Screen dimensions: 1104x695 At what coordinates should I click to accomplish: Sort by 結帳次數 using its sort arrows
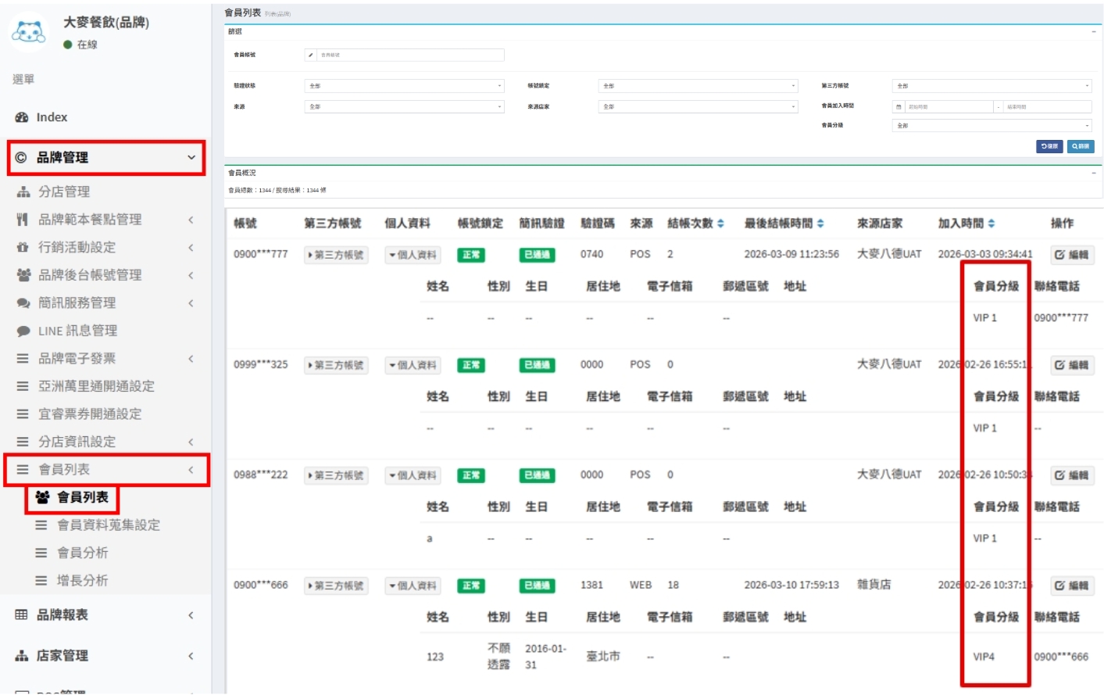(720, 224)
